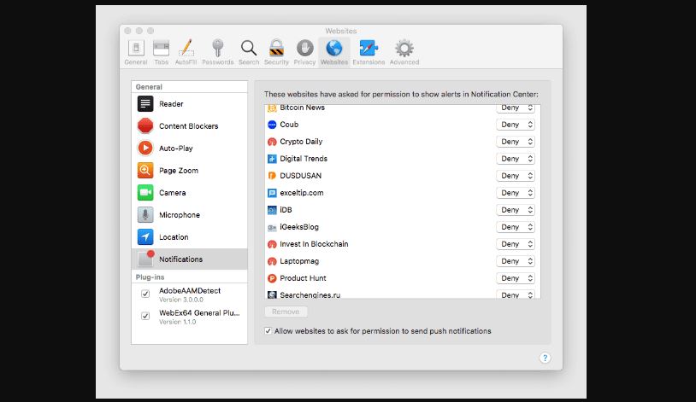Open the AutoFill pencil icon
The height and width of the screenshot is (402, 696).
coord(186,48)
